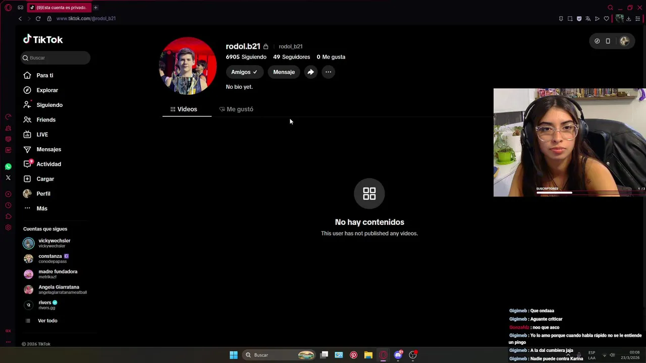646x363 pixels.
Task: Click the pin icon in browser toolbar
Action: pos(561,19)
